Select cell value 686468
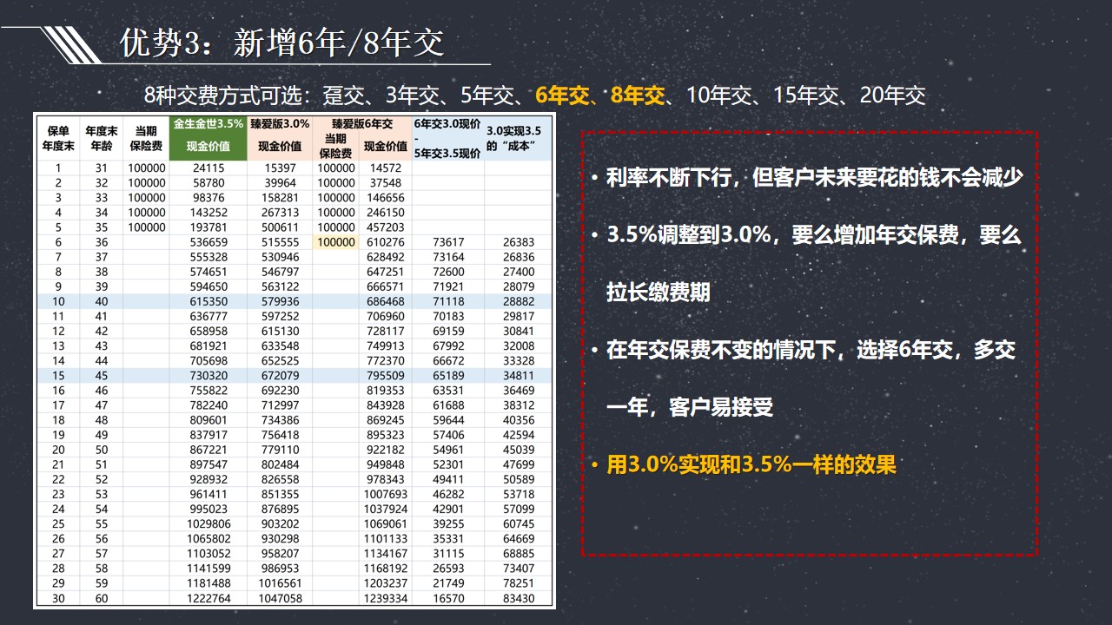The width and height of the screenshot is (1112, 625). 386,301
